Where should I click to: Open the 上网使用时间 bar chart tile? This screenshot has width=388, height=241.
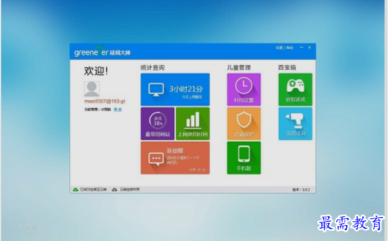click(193, 124)
